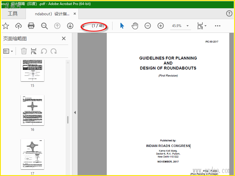Activate the selection arrow tool

point(122,26)
